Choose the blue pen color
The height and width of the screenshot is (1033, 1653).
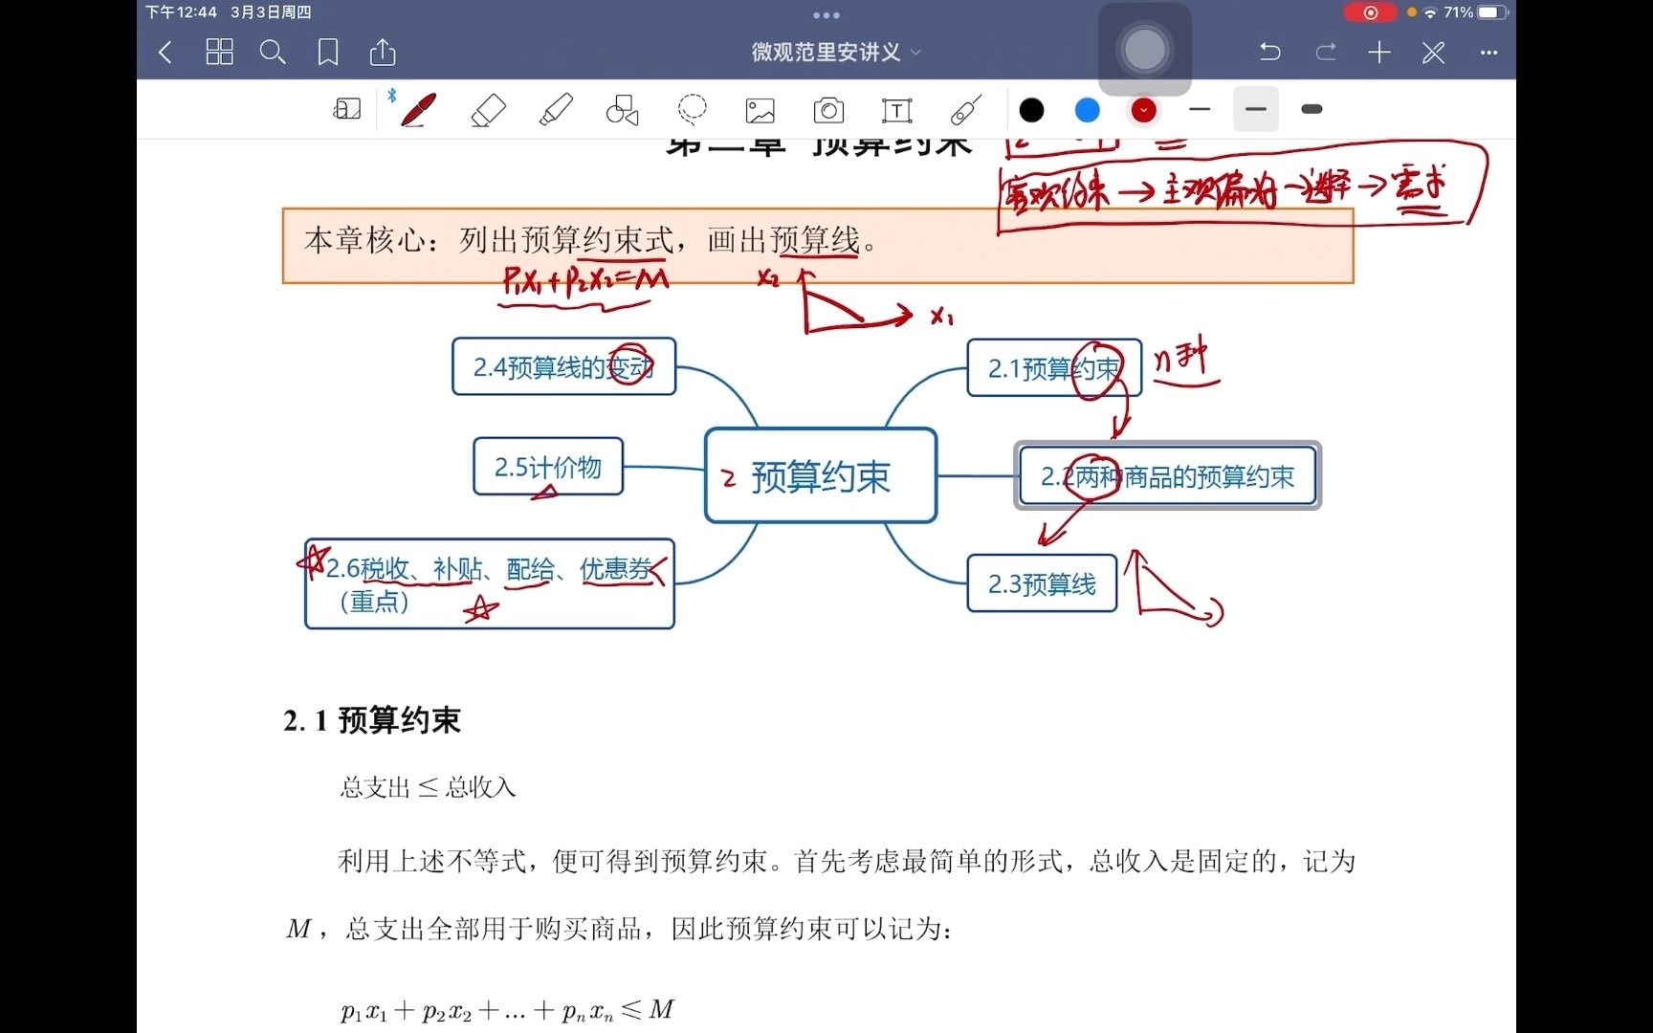coord(1087,111)
